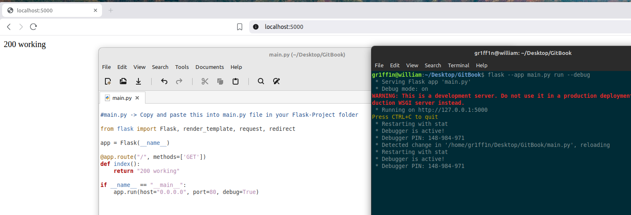Click the redo arrow icon

pos(179,81)
